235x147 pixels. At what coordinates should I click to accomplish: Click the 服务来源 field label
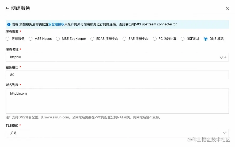[12, 32]
